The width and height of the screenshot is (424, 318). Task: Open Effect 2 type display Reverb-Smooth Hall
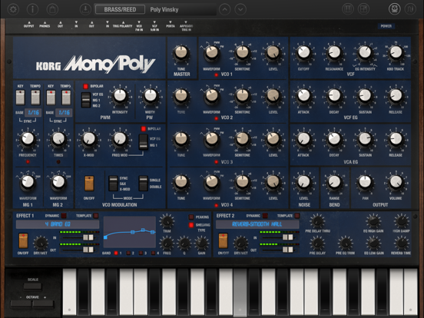pos(257,224)
